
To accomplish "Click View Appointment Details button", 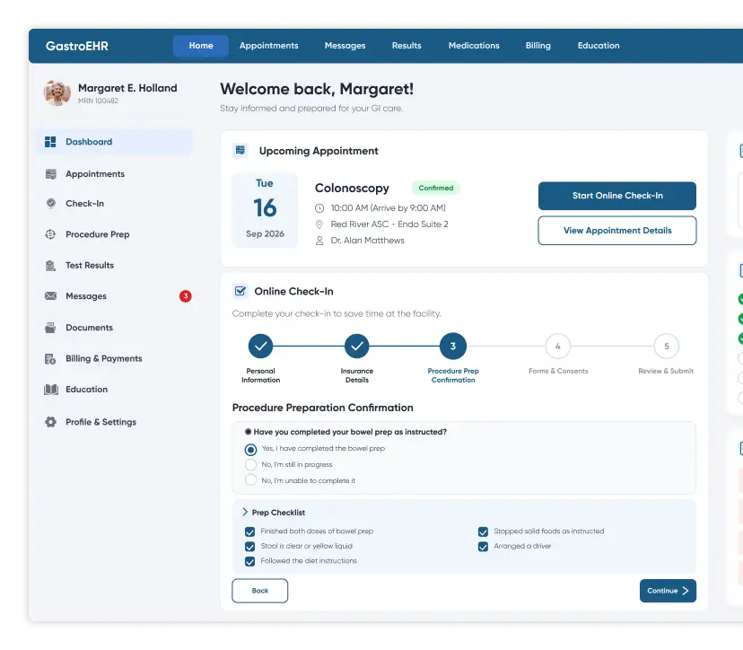I will pos(617,231).
